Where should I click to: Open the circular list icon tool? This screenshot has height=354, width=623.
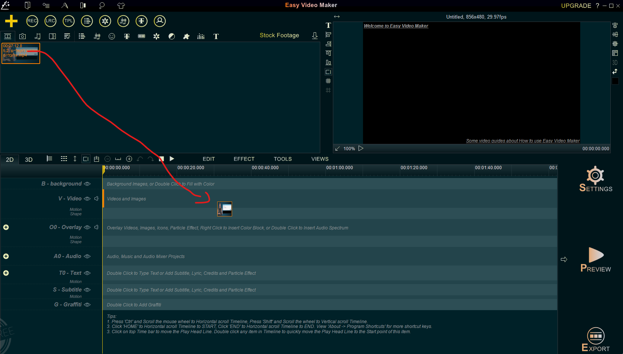tap(87, 21)
